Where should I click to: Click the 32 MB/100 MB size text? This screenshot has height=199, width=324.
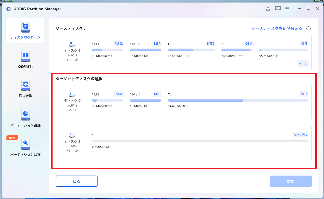(102, 56)
